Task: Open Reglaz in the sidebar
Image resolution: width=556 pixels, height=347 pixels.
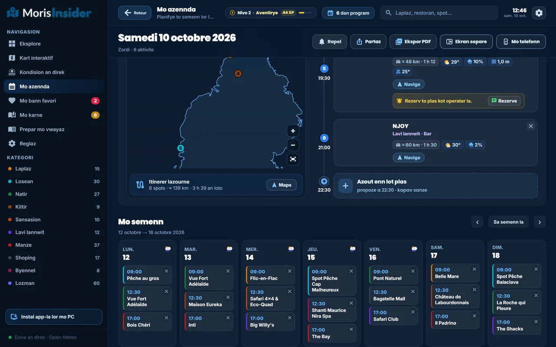Action: pos(54,144)
